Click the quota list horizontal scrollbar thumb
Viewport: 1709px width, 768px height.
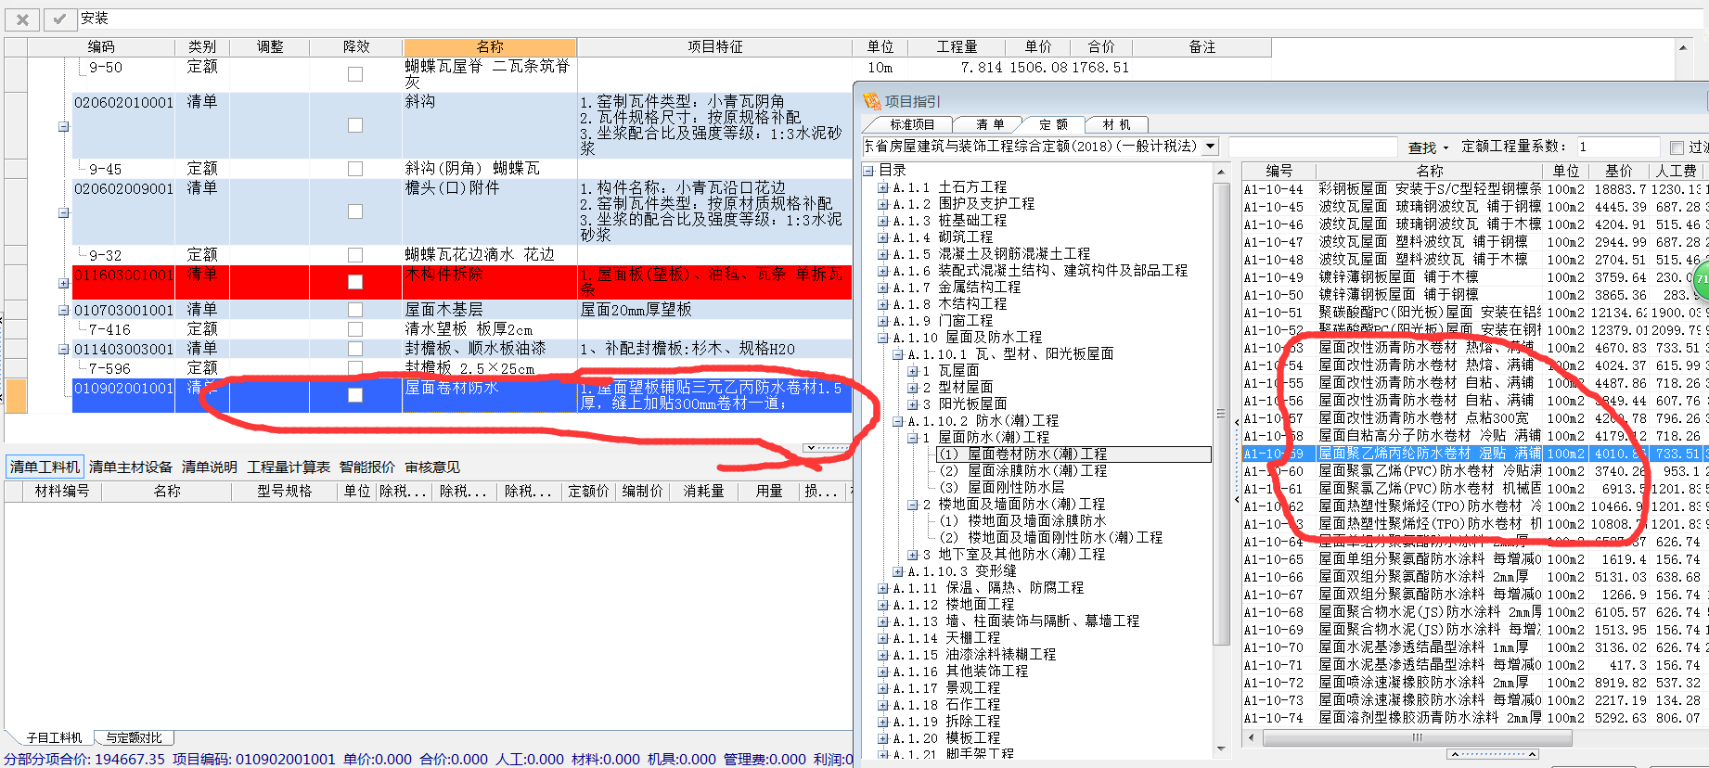pyautogui.click(x=1417, y=738)
